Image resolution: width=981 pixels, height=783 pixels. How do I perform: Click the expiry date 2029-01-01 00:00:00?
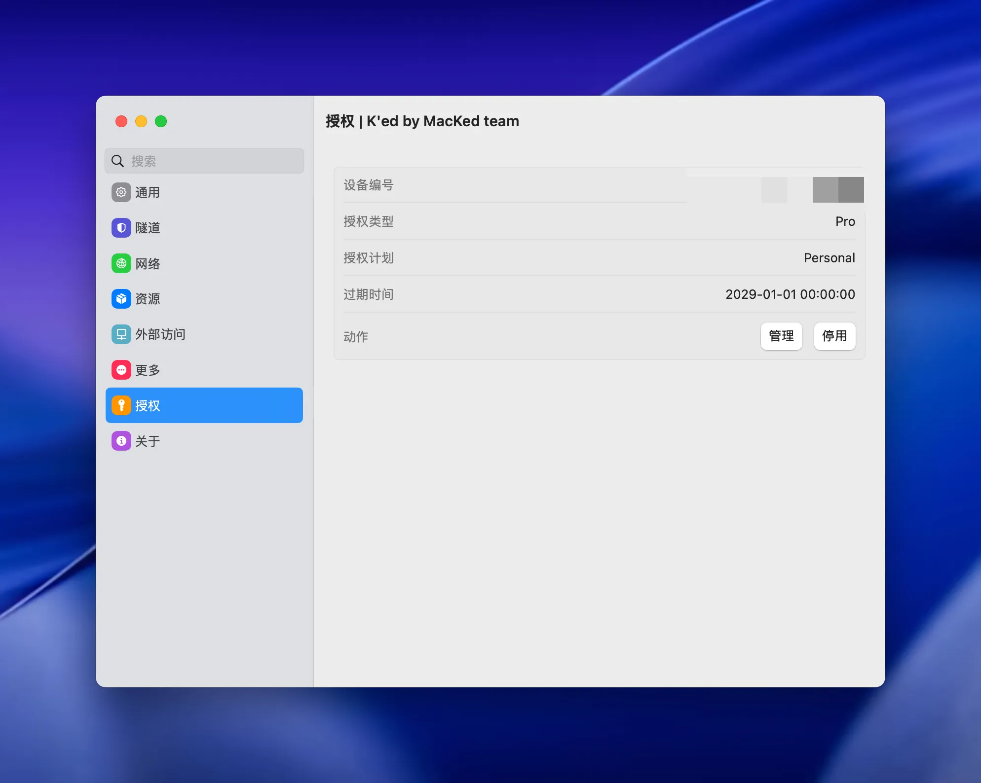pyautogui.click(x=791, y=294)
